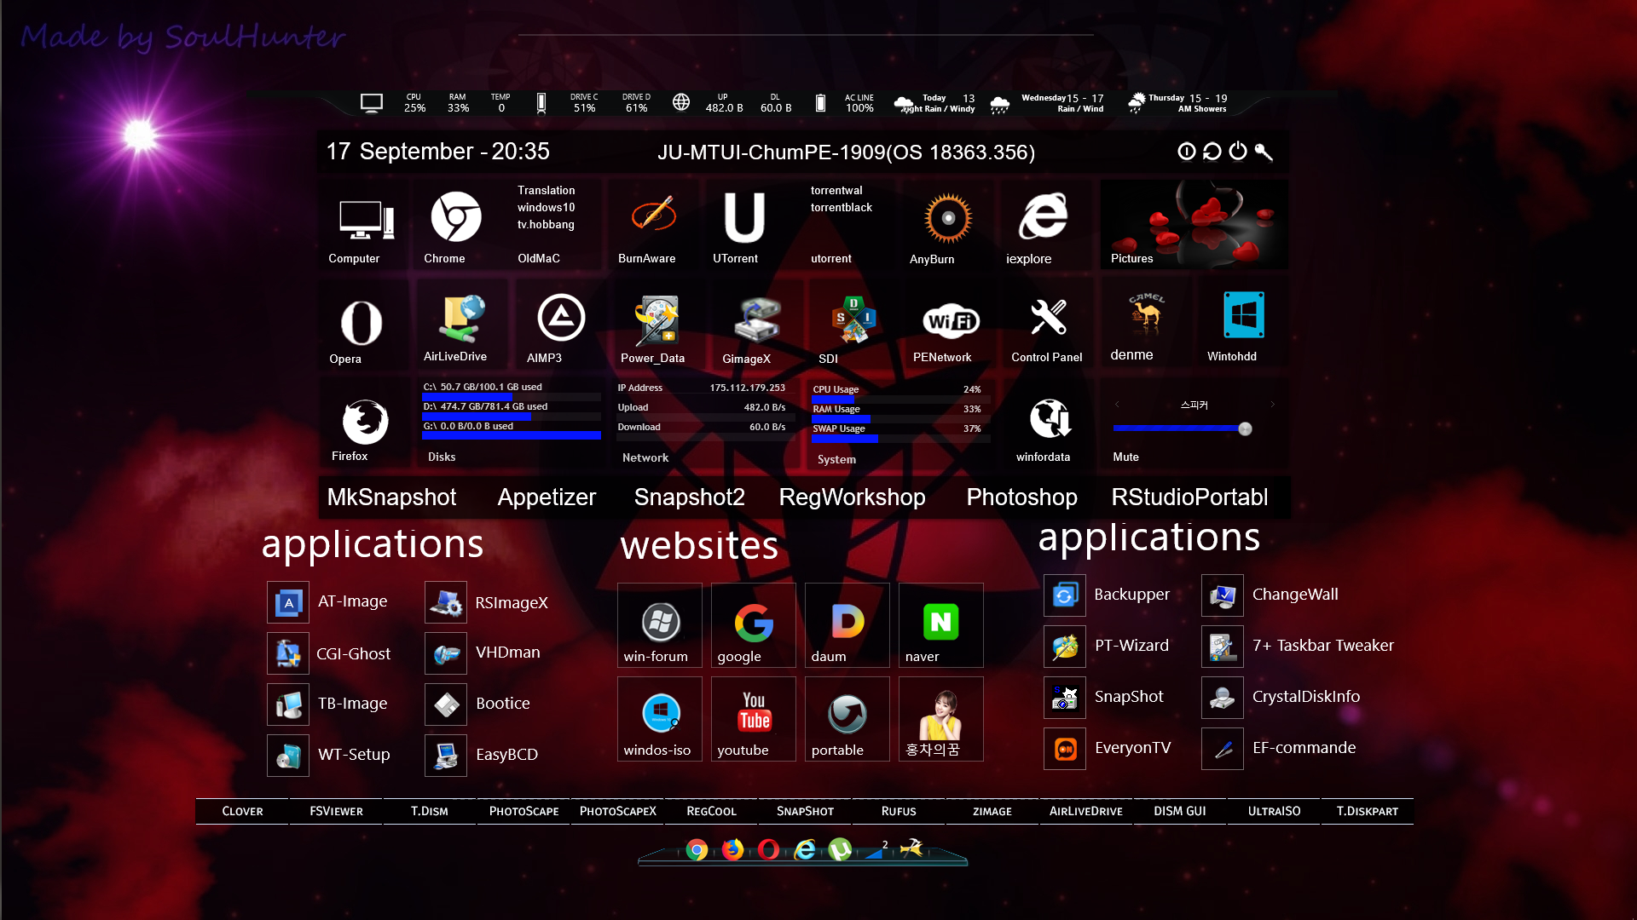Screen dimensions: 1637x920
Task: Click Chrome icon in bottom dock
Action: (x=697, y=849)
